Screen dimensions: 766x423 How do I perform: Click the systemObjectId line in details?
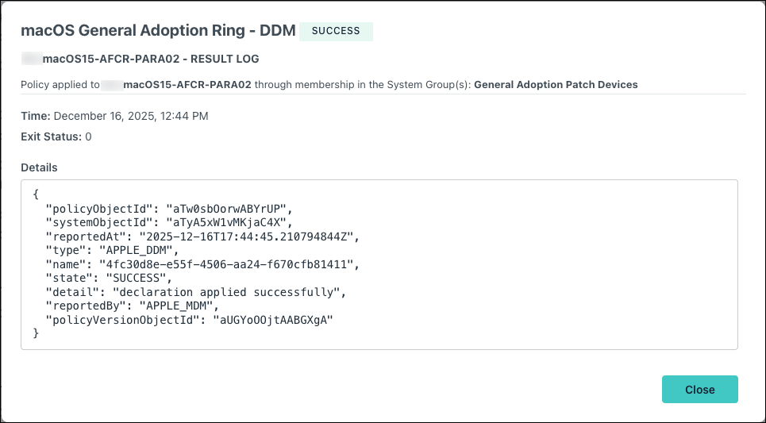(169, 223)
